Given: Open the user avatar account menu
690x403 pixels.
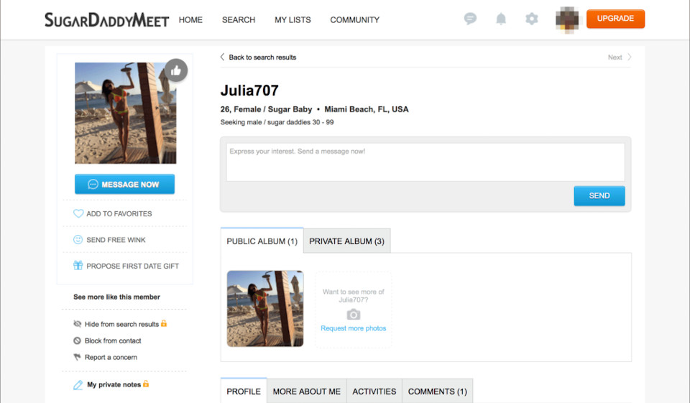Looking at the screenshot, I should click(x=567, y=19).
